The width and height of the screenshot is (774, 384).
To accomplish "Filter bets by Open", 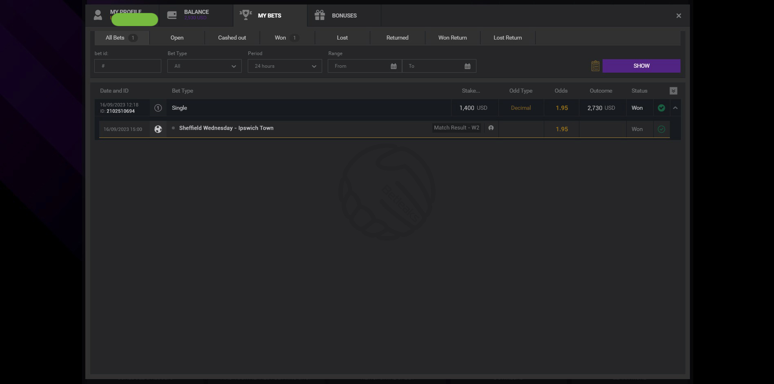I will point(177,38).
